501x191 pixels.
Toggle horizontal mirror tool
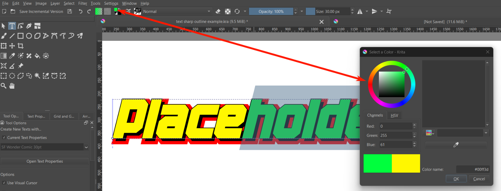pyautogui.click(x=360, y=11)
